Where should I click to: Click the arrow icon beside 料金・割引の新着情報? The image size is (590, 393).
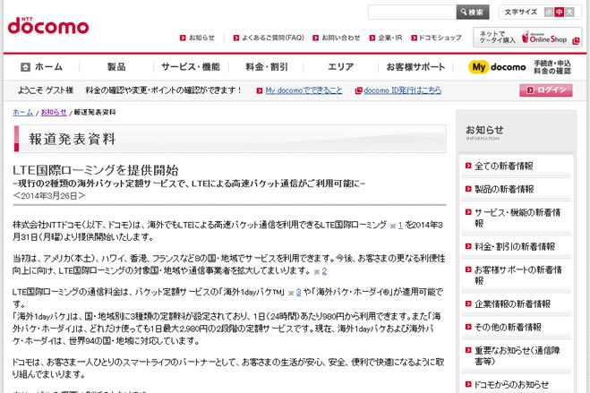468,246
